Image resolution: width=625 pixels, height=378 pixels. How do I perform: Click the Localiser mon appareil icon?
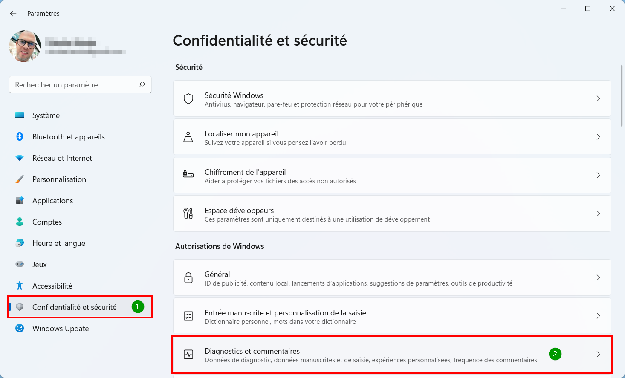click(188, 137)
